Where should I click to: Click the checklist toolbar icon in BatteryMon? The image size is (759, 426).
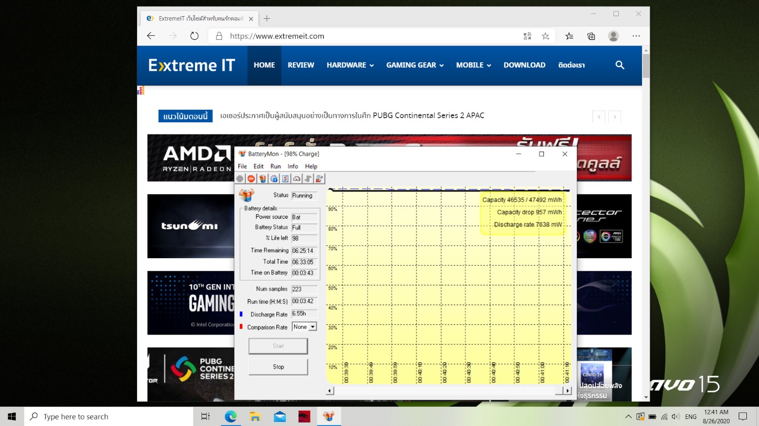tap(285, 178)
